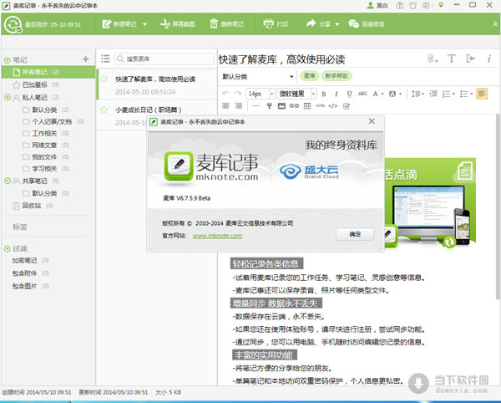Insert a checkbox to-do item
This screenshot has height=403, width=501.
pos(346,106)
